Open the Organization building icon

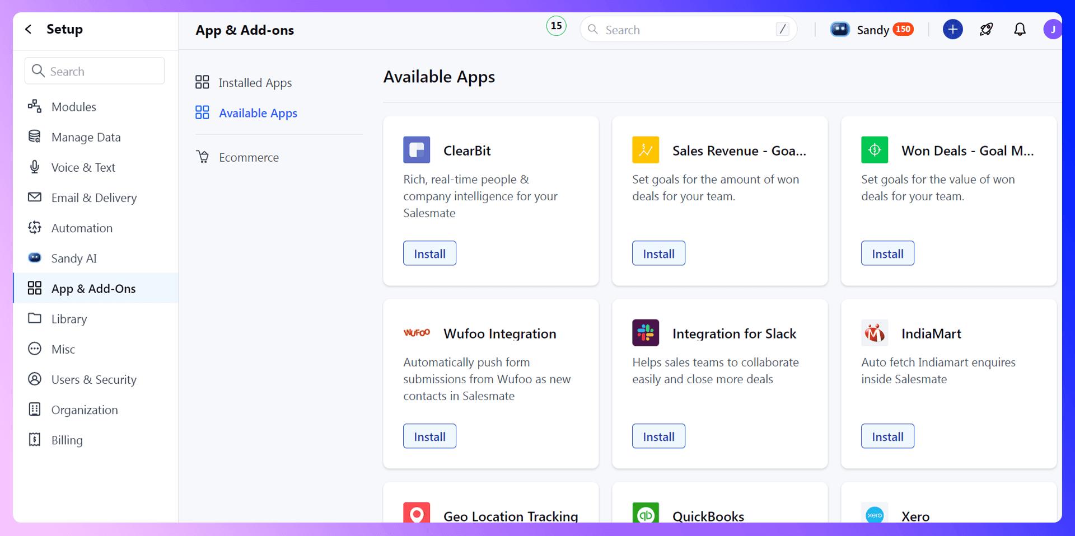35,409
